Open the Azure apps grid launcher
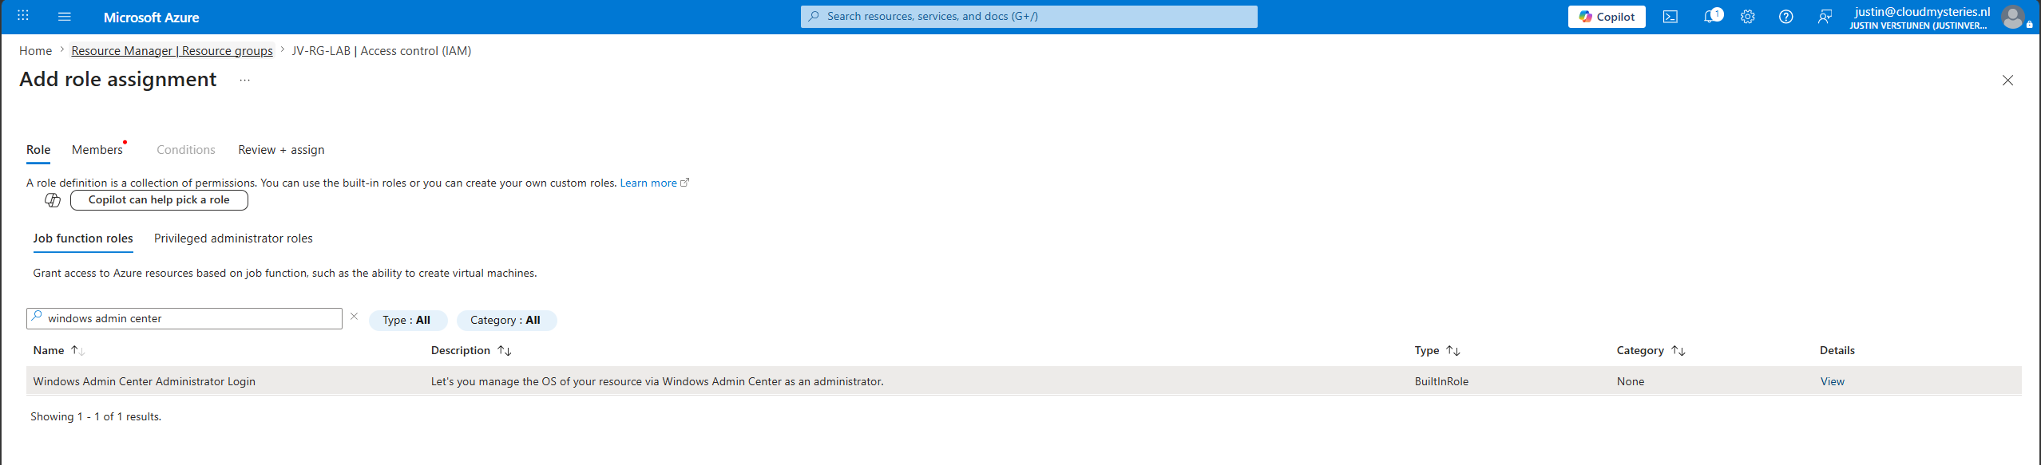This screenshot has height=465, width=2041. [x=23, y=16]
